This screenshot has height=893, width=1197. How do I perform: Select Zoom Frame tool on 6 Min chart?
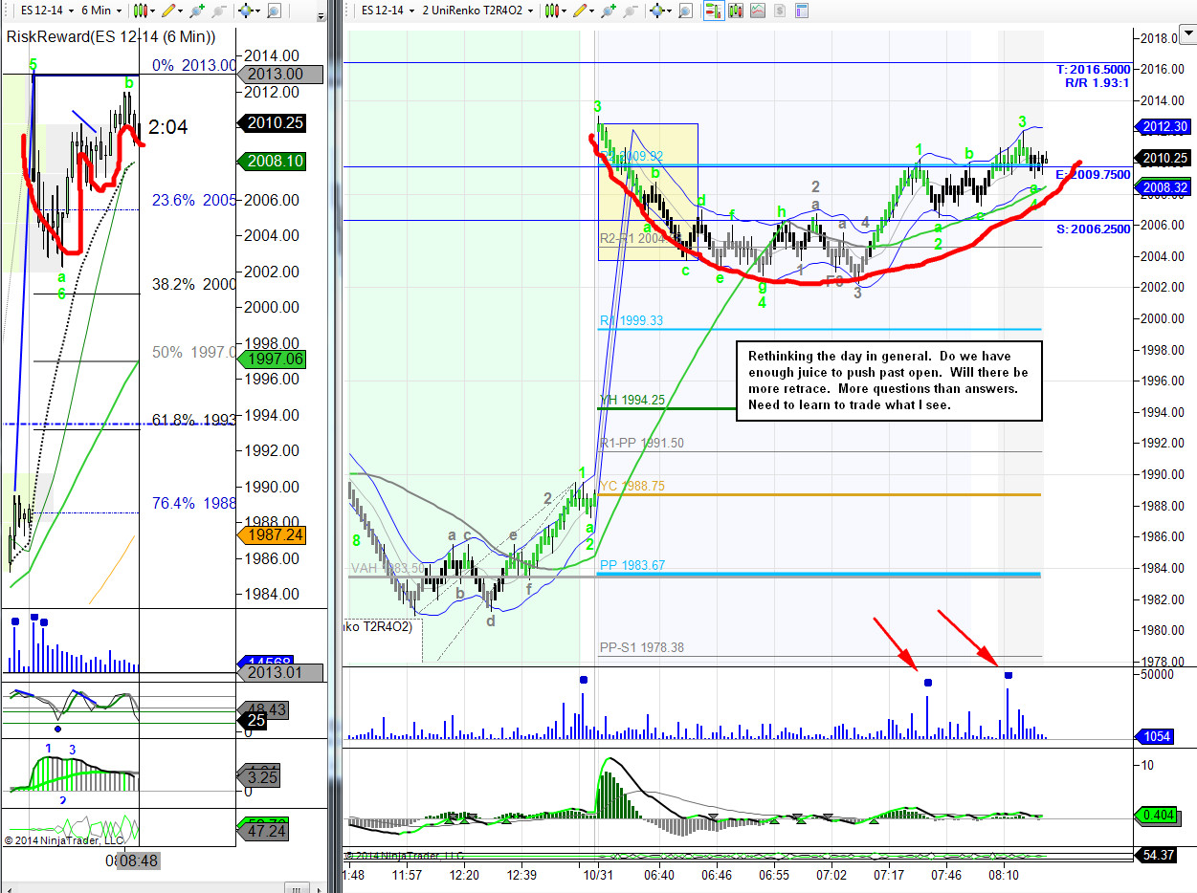pyautogui.click(x=274, y=11)
